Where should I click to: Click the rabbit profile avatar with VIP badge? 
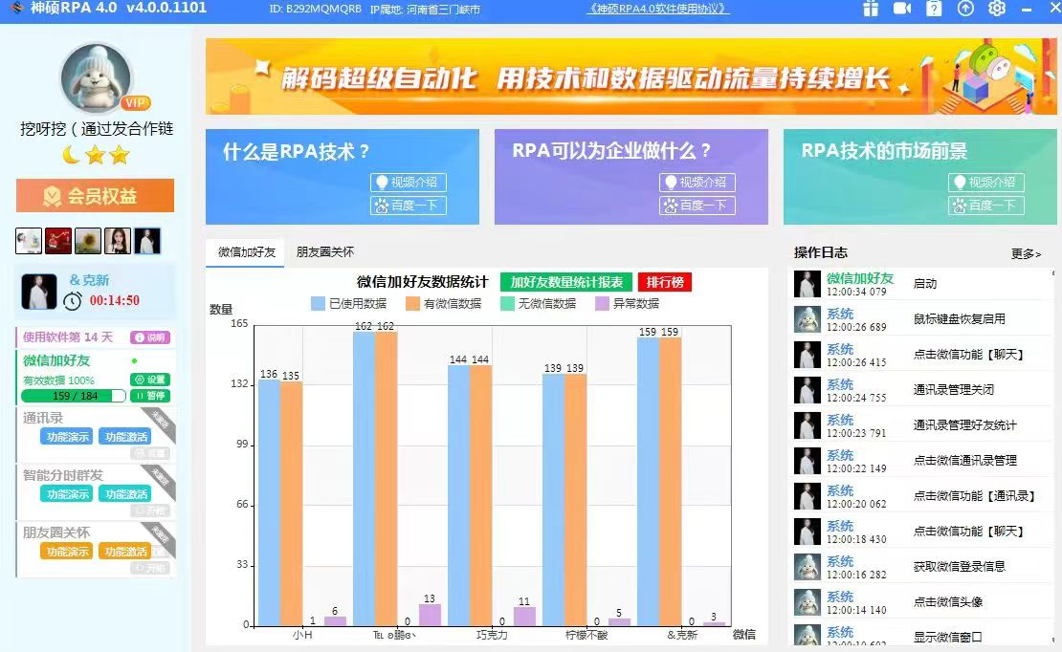coord(97,78)
